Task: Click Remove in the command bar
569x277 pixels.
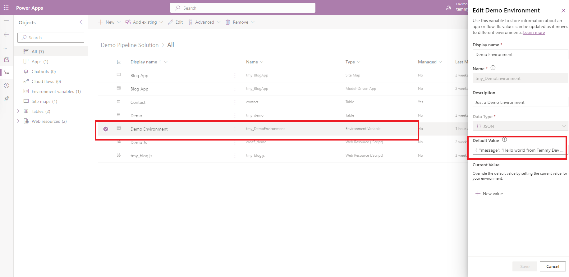Action: click(237, 22)
